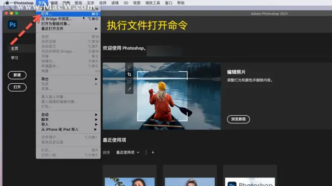Select the 主页 sidebar tab

click(15, 48)
